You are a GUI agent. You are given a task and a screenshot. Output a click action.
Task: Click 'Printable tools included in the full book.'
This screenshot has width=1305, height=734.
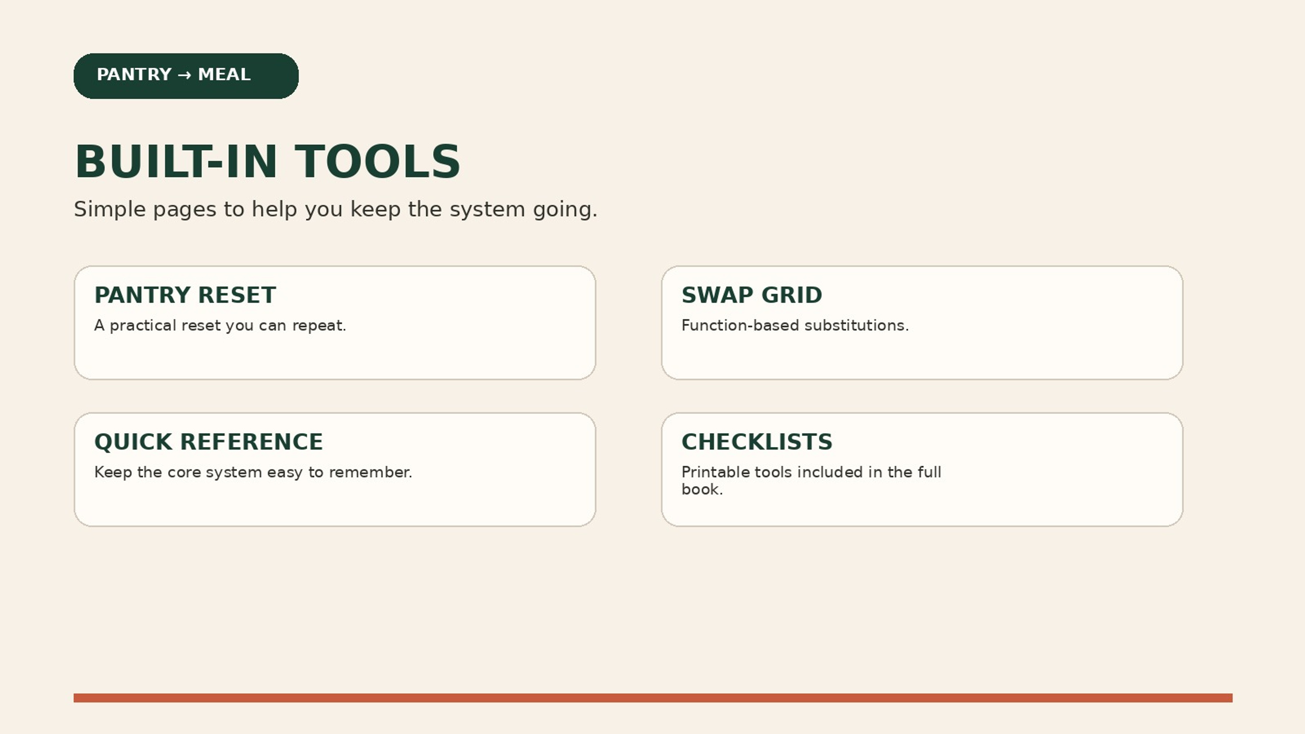click(x=811, y=481)
